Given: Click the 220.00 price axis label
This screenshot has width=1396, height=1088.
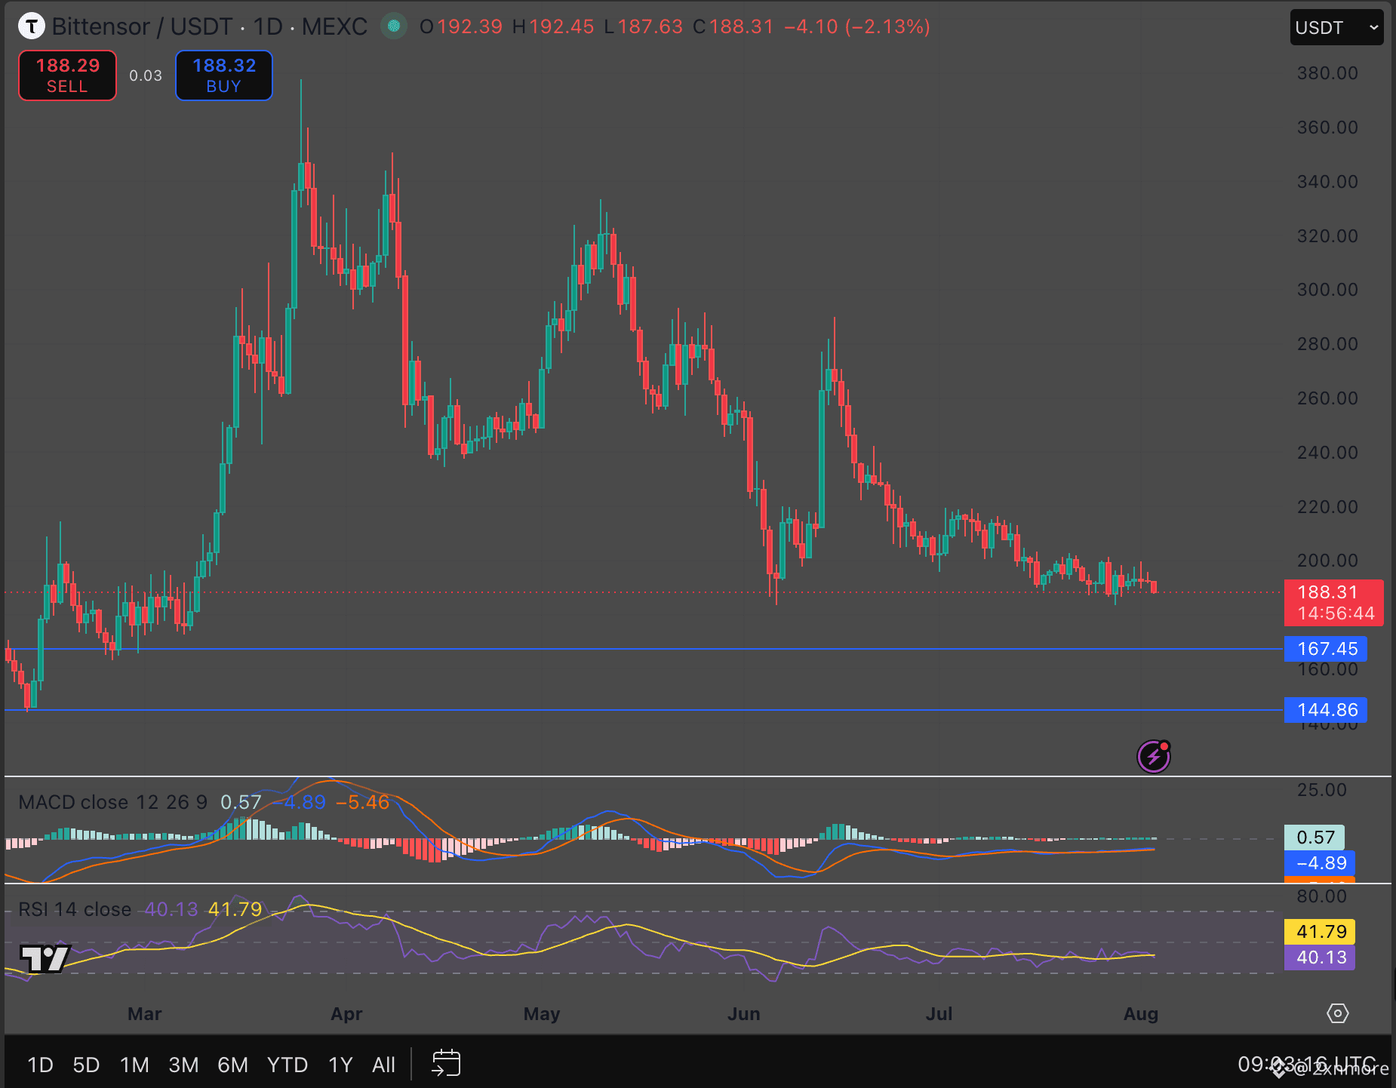Looking at the screenshot, I should click(x=1327, y=507).
